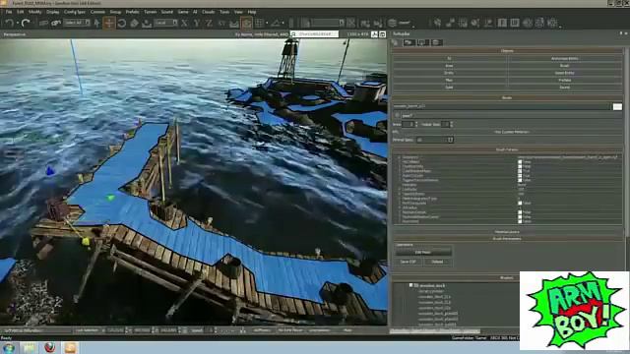The image size is (630, 354).
Task: Activate the Rotate tool
Action: click(122, 23)
